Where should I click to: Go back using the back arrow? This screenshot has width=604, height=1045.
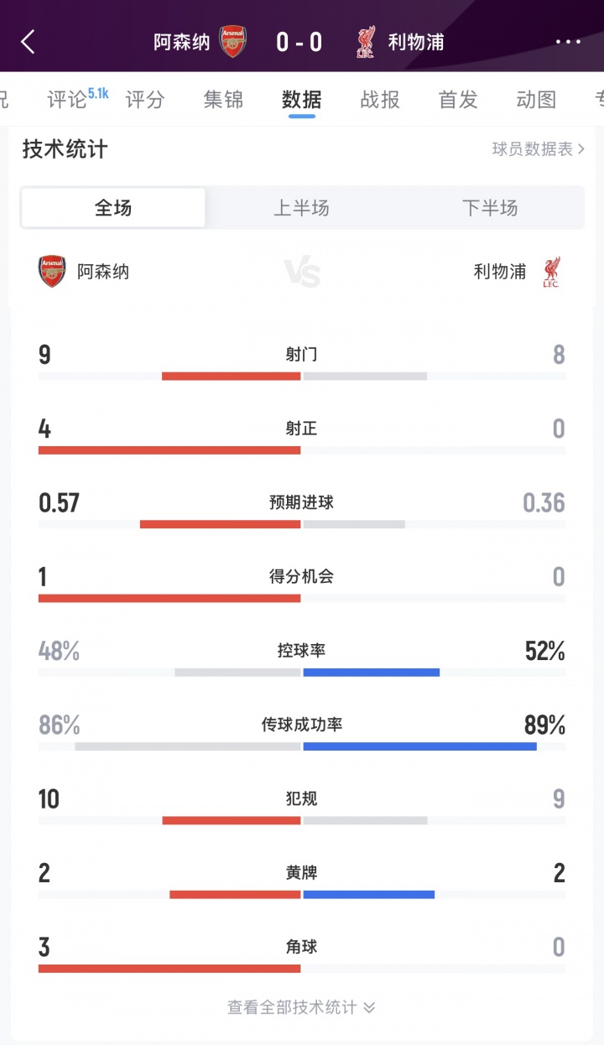tap(28, 39)
